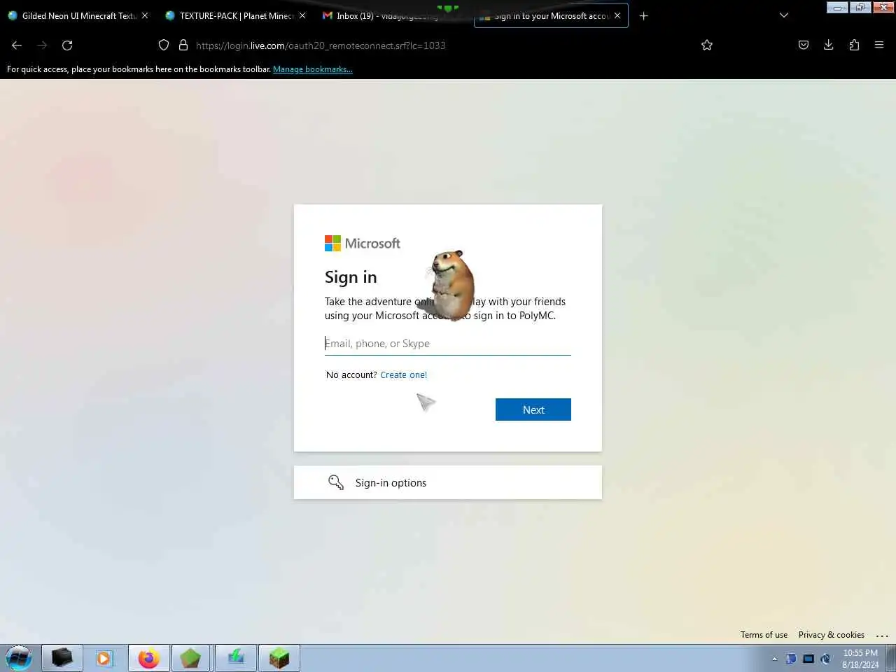Open the Minecraft grass block taskbar icon

pyautogui.click(x=279, y=658)
